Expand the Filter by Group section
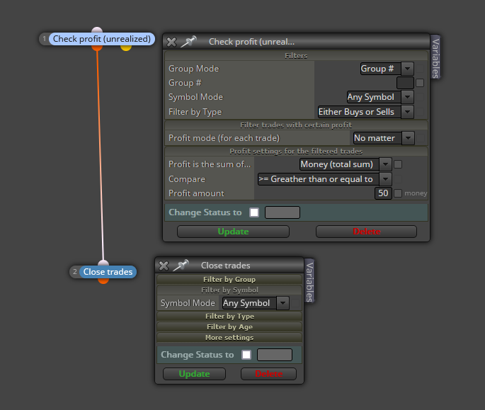This screenshot has width=485, height=410. click(x=229, y=280)
